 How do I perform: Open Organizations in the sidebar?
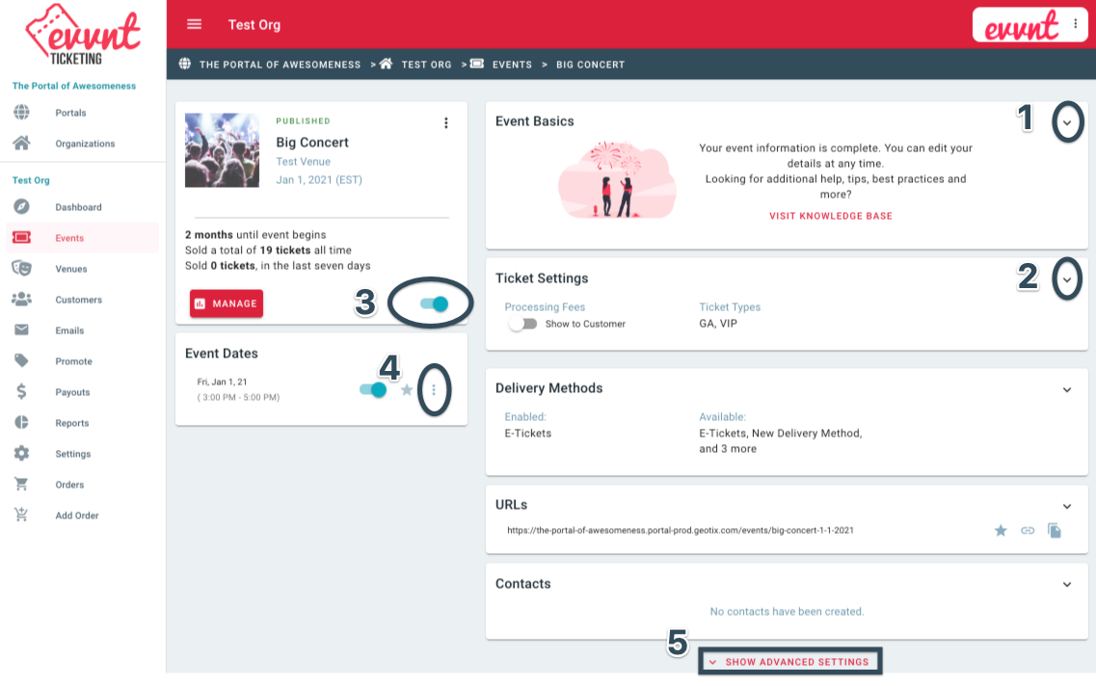pos(85,144)
